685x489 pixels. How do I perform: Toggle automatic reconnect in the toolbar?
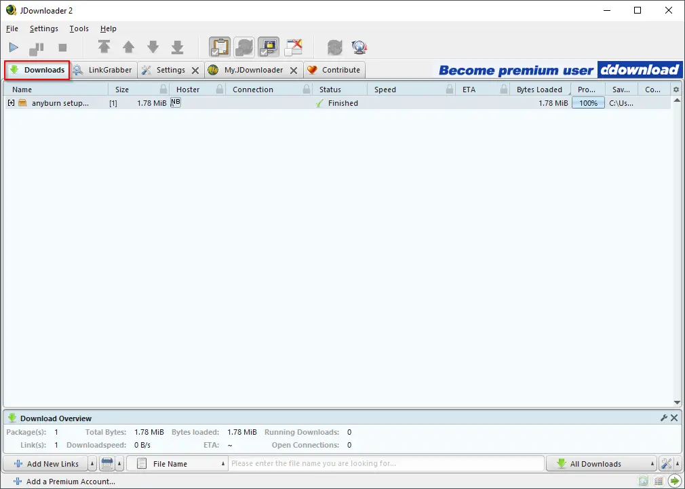[244, 47]
